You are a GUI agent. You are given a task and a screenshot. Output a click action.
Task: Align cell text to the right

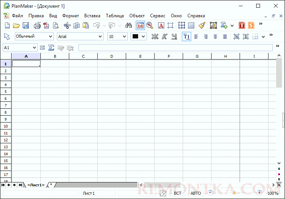click(206, 36)
